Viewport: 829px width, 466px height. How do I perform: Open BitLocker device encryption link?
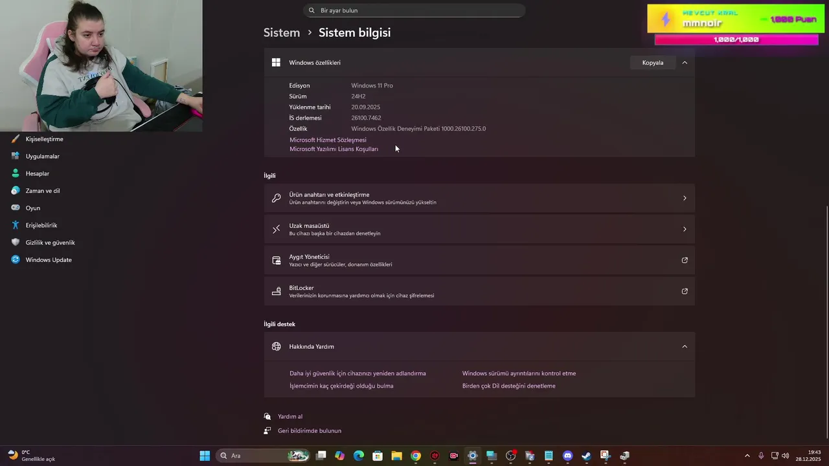[x=479, y=291]
